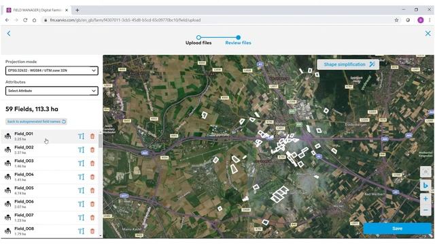Open the Select Attribute dropdown
Viewport: 435px width, 244px height.
click(x=52, y=91)
